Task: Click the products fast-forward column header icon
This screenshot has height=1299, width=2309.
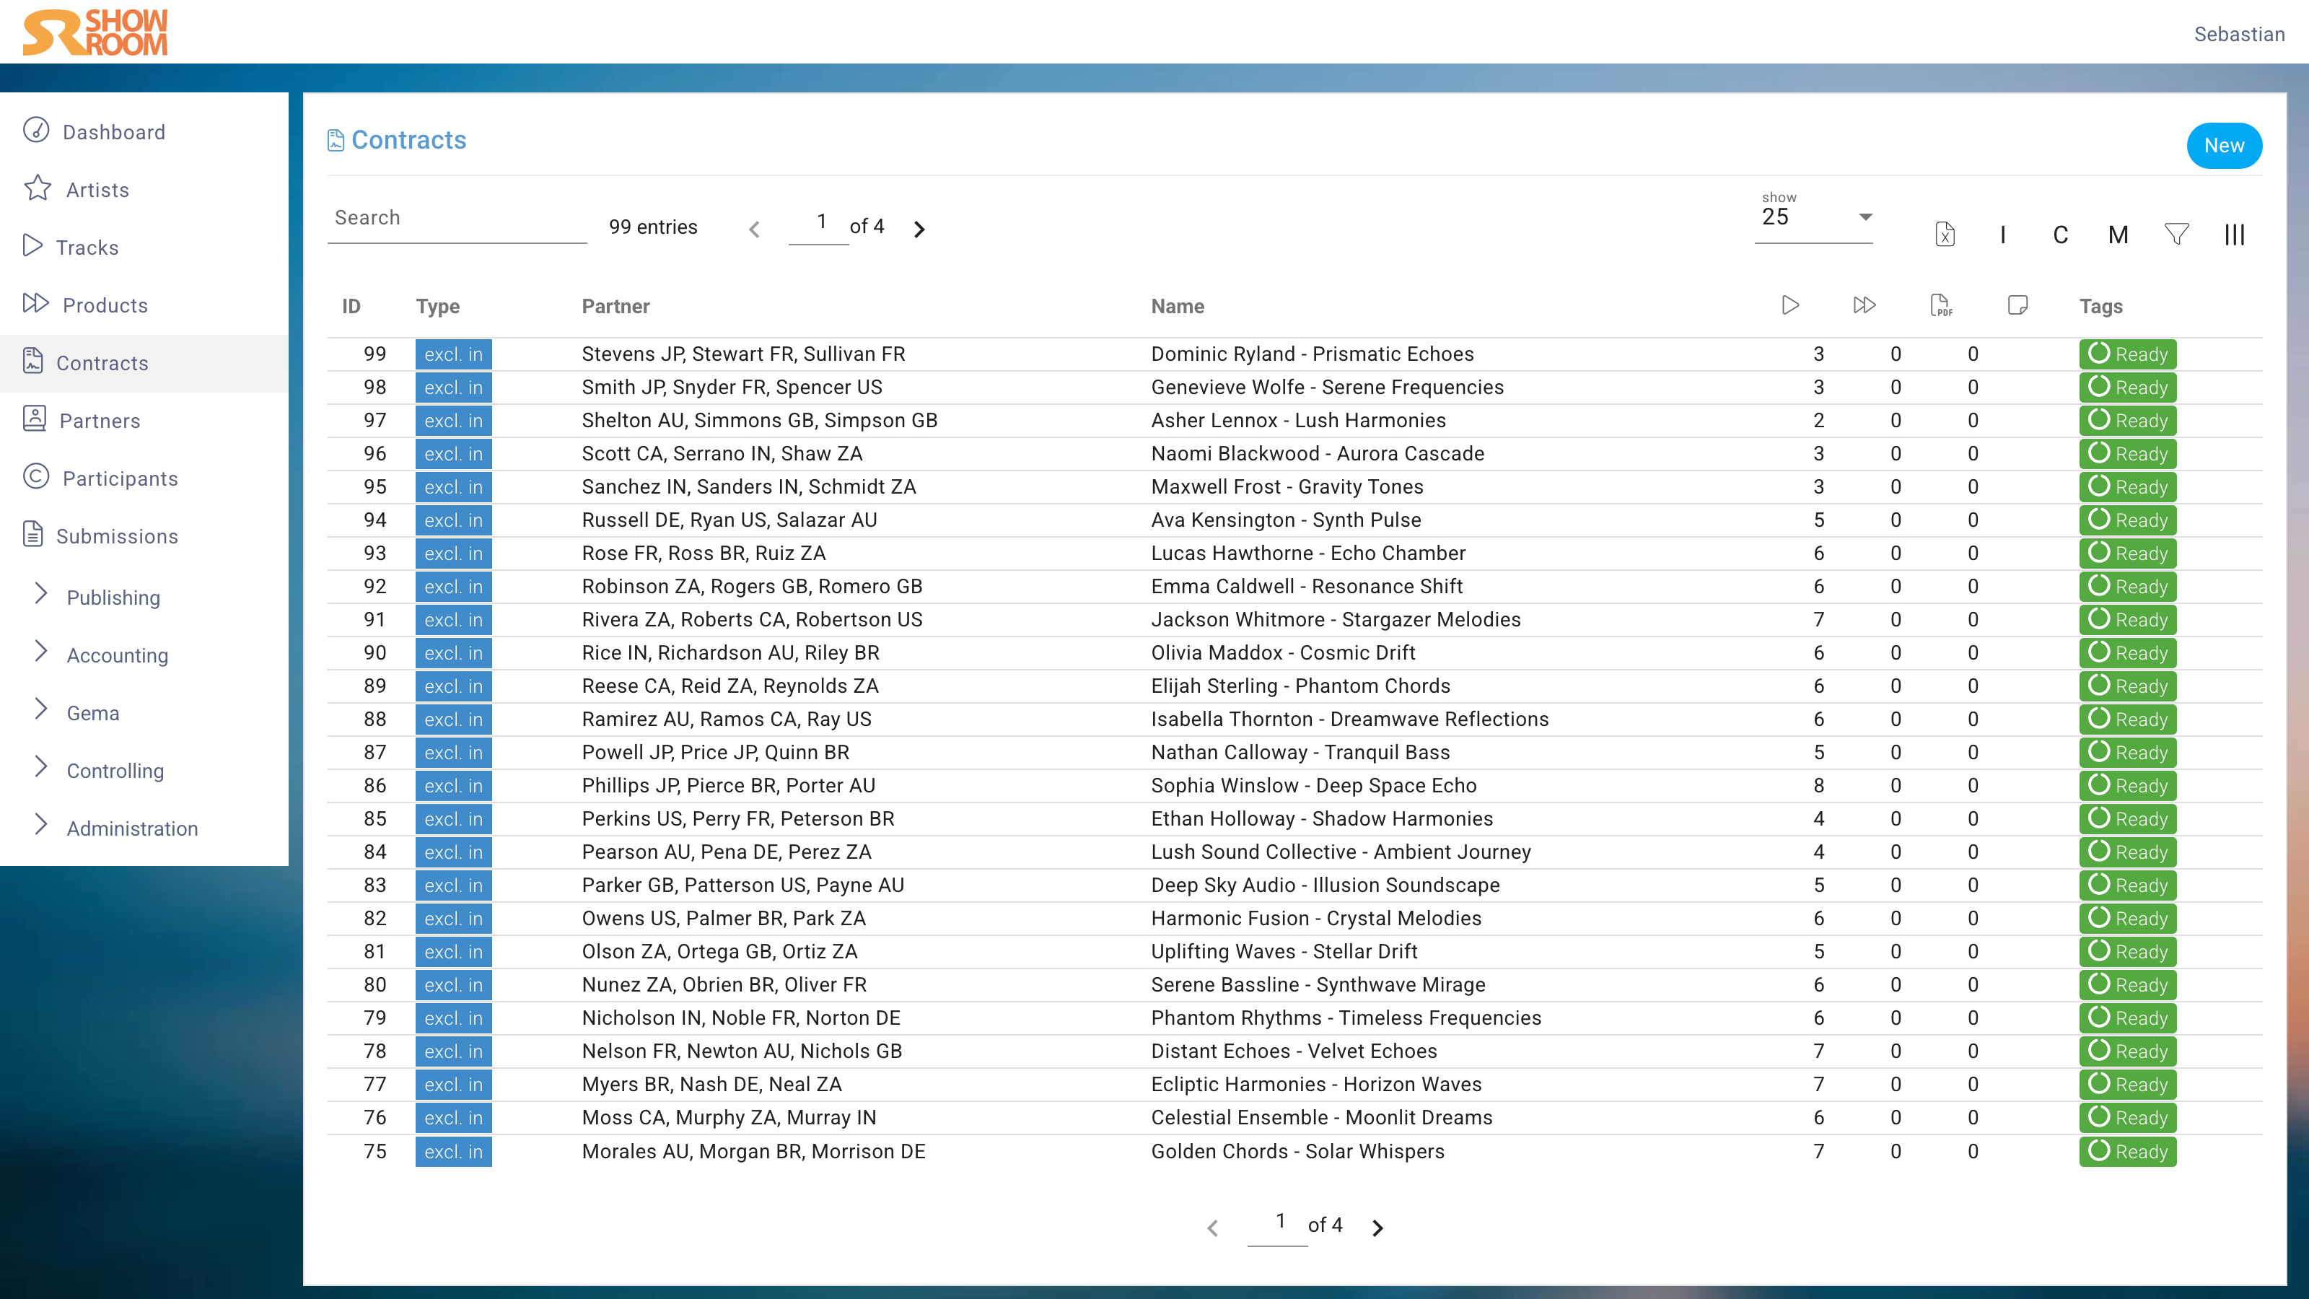Action: click(1865, 306)
